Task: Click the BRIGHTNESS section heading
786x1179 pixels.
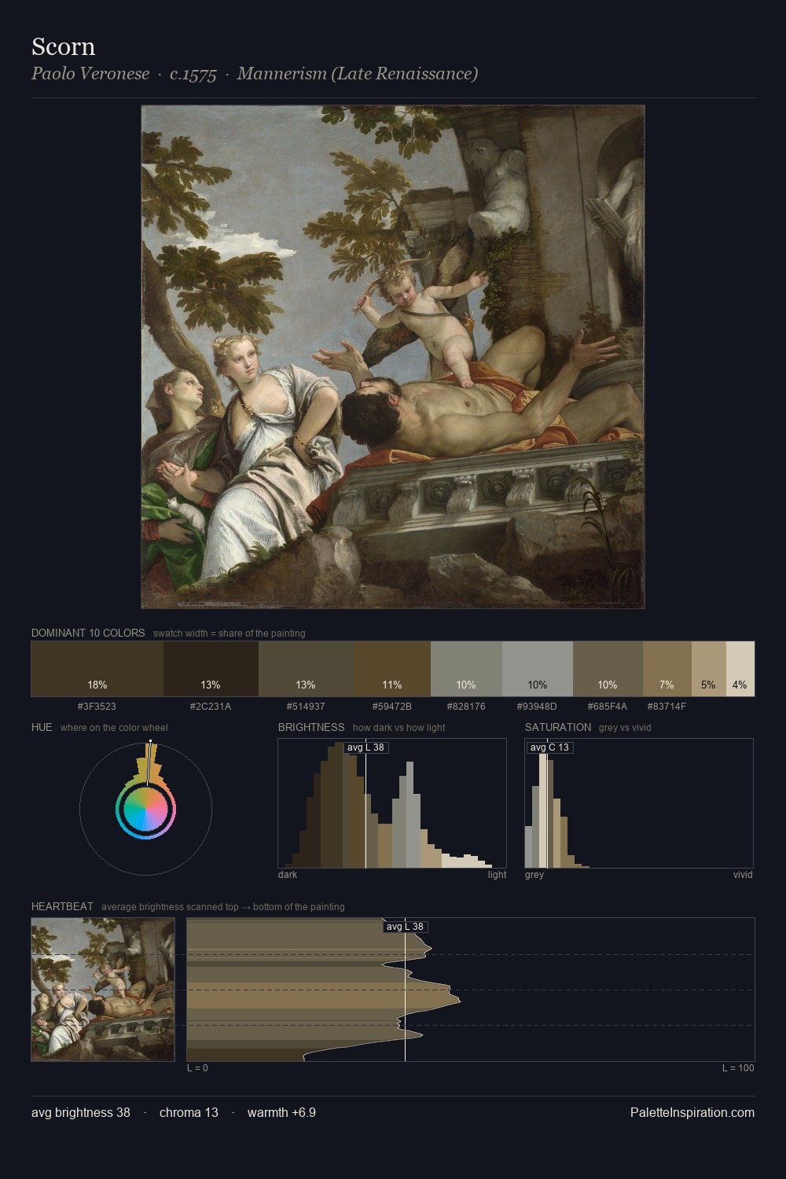Action: [311, 727]
